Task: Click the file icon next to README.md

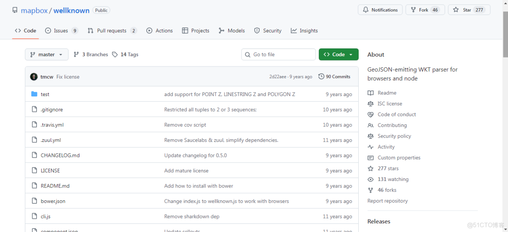Action: pyautogui.click(x=34, y=186)
